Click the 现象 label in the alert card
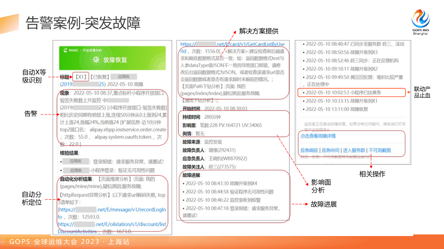444x249 pixels. (x=65, y=93)
